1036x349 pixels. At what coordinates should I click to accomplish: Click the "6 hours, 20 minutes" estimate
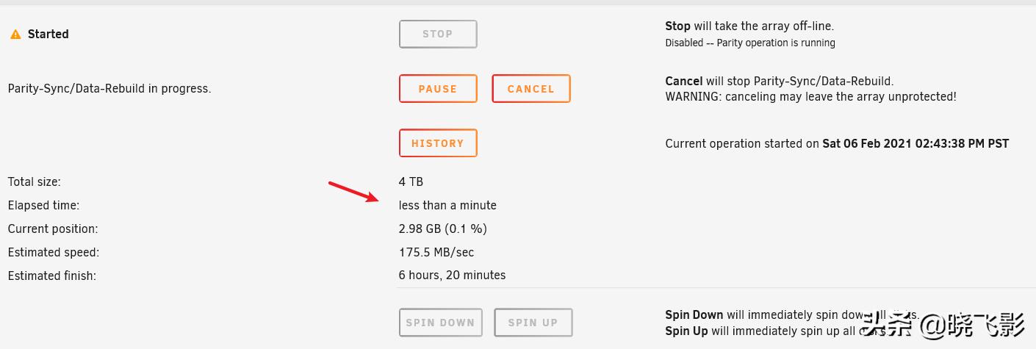[452, 276]
